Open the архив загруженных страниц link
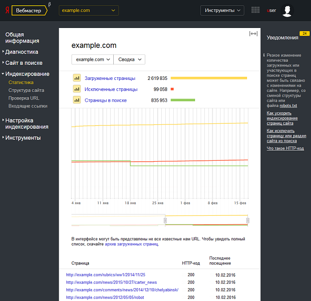Viewport: 311px width, 301px height. [132, 244]
